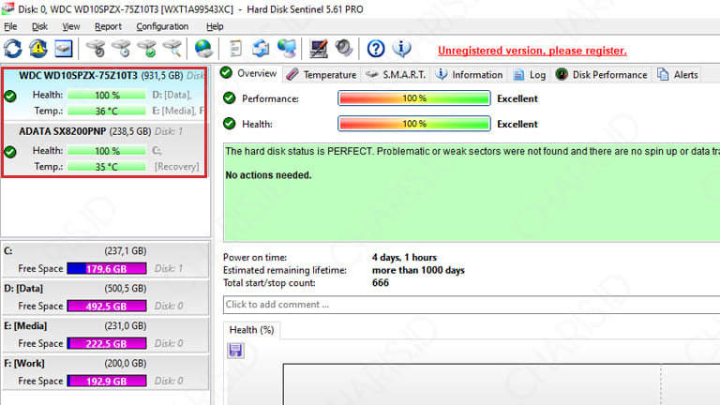Click the ADATA disk Temp 35 °C bar
The image size is (720, 405).
coord(107,166)
